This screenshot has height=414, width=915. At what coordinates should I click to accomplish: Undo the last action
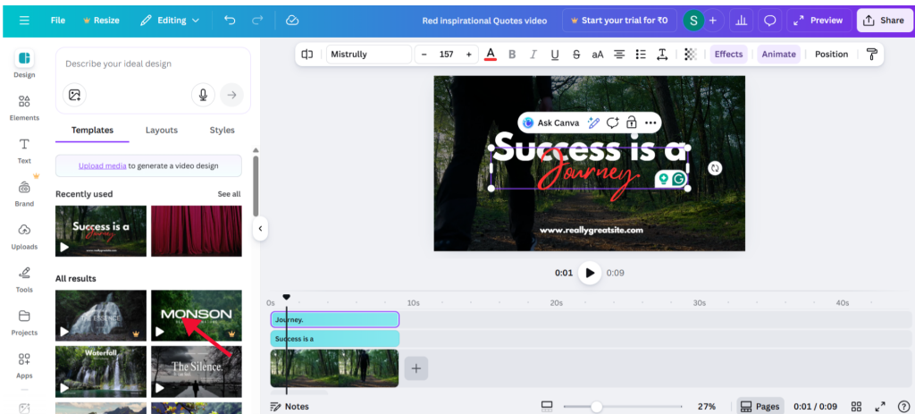coord(230,21)
